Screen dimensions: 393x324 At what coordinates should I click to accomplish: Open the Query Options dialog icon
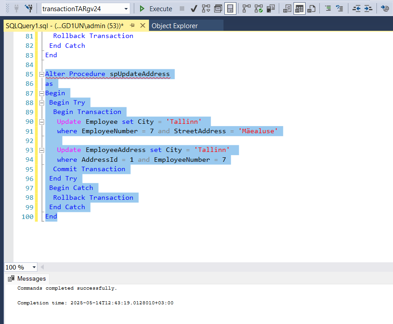[218, 9]
